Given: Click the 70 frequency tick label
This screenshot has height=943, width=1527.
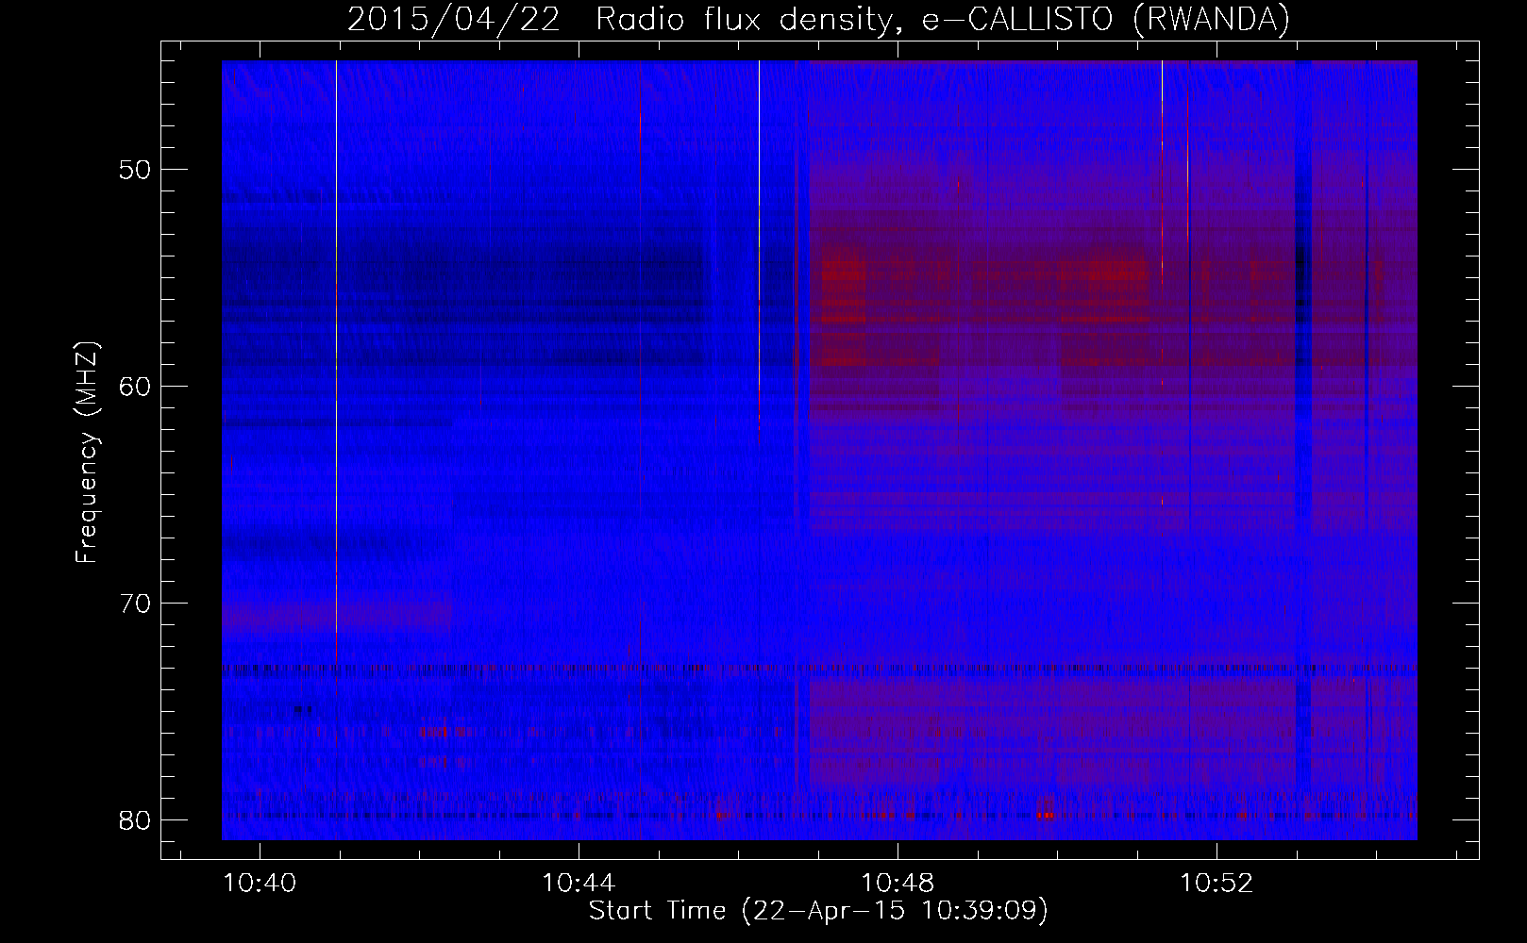Looking at the screenshot, I should 133,604.
